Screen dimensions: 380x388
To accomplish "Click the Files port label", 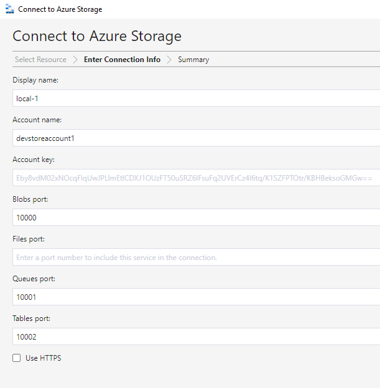I will [x=29, y=239].
